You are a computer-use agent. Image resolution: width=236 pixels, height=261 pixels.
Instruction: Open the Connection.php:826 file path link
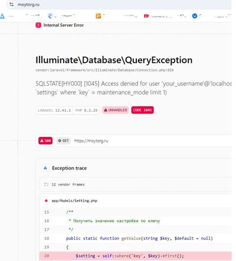tap(104, 70)
